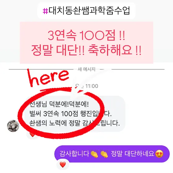Click the second clapping hands emoji
Image resolution: width=173 pixels, height=173 pixels.
(x=104, y=154)
